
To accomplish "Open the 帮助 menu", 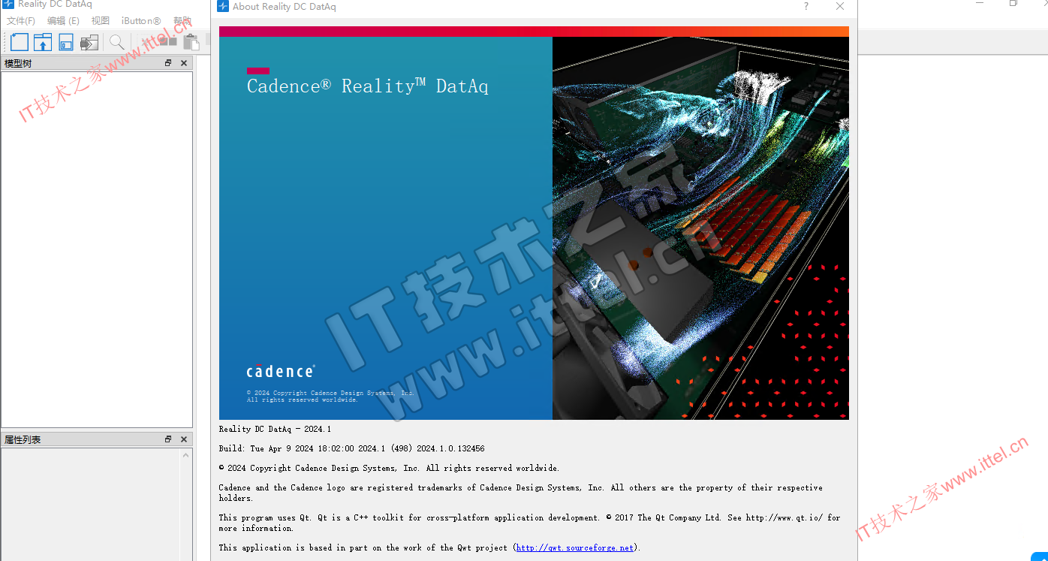I will click(x=182, y=21).
